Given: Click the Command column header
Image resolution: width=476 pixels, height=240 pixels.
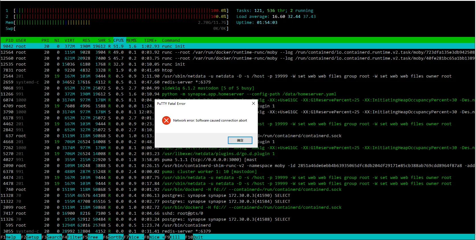Looking at the screenshot, I should click(171, 40).
